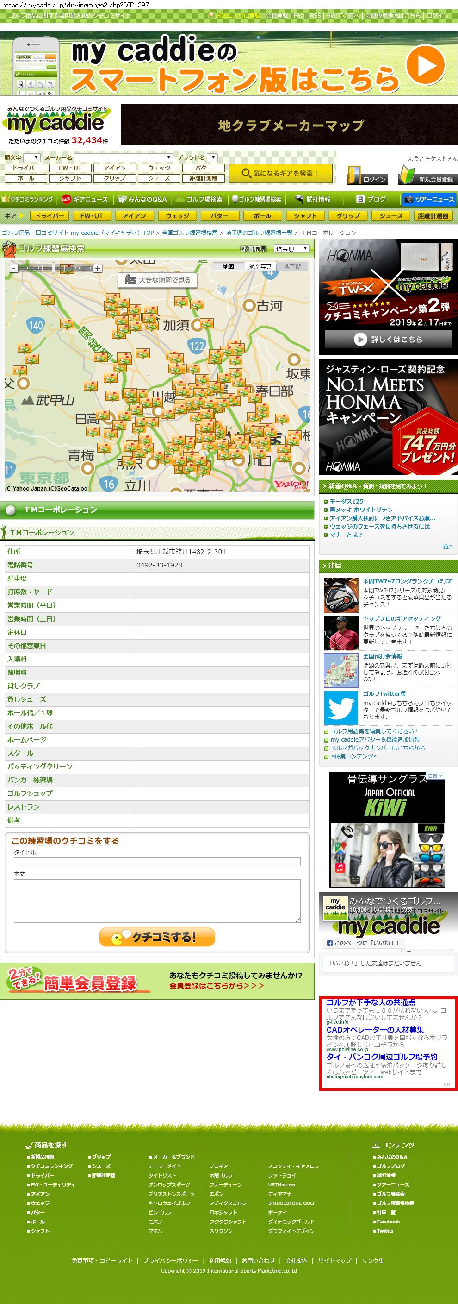Open the 広告 ad options dropdown
This screenshot has width=458, height=1304.
click(435, 775)
